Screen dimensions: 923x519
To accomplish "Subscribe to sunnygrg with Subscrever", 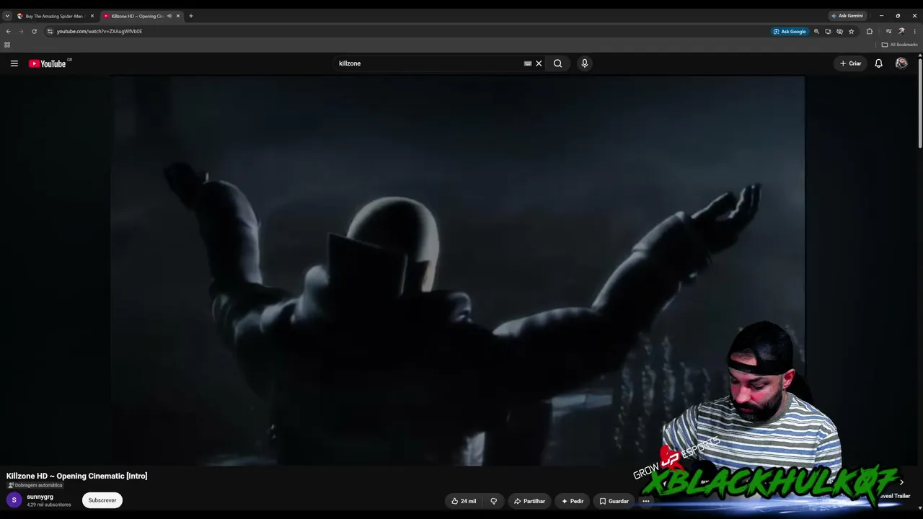I will pos(102,500).
